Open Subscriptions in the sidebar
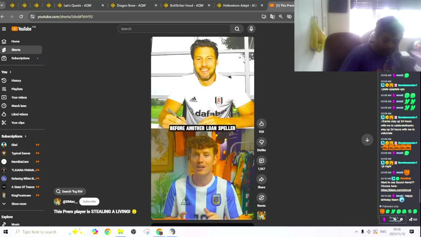 click(x=21, y=58)
